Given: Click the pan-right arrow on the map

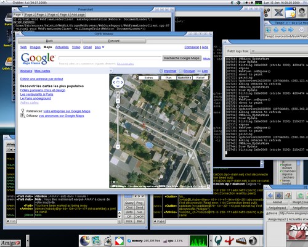Looking at the screenshot, I should (122, 82).
